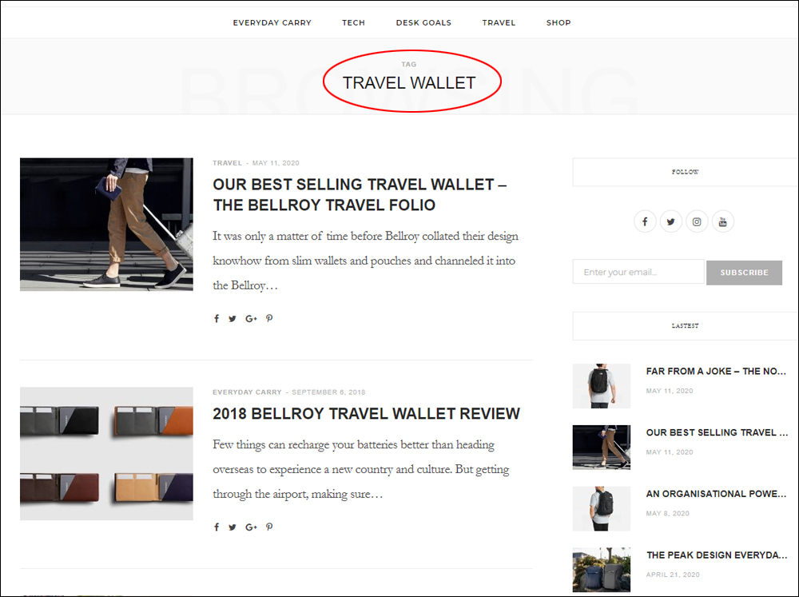This screenshot has width=799, height=597.
Task: Share Travel Folio article on Facebook
Action: (x=217, y=319)
